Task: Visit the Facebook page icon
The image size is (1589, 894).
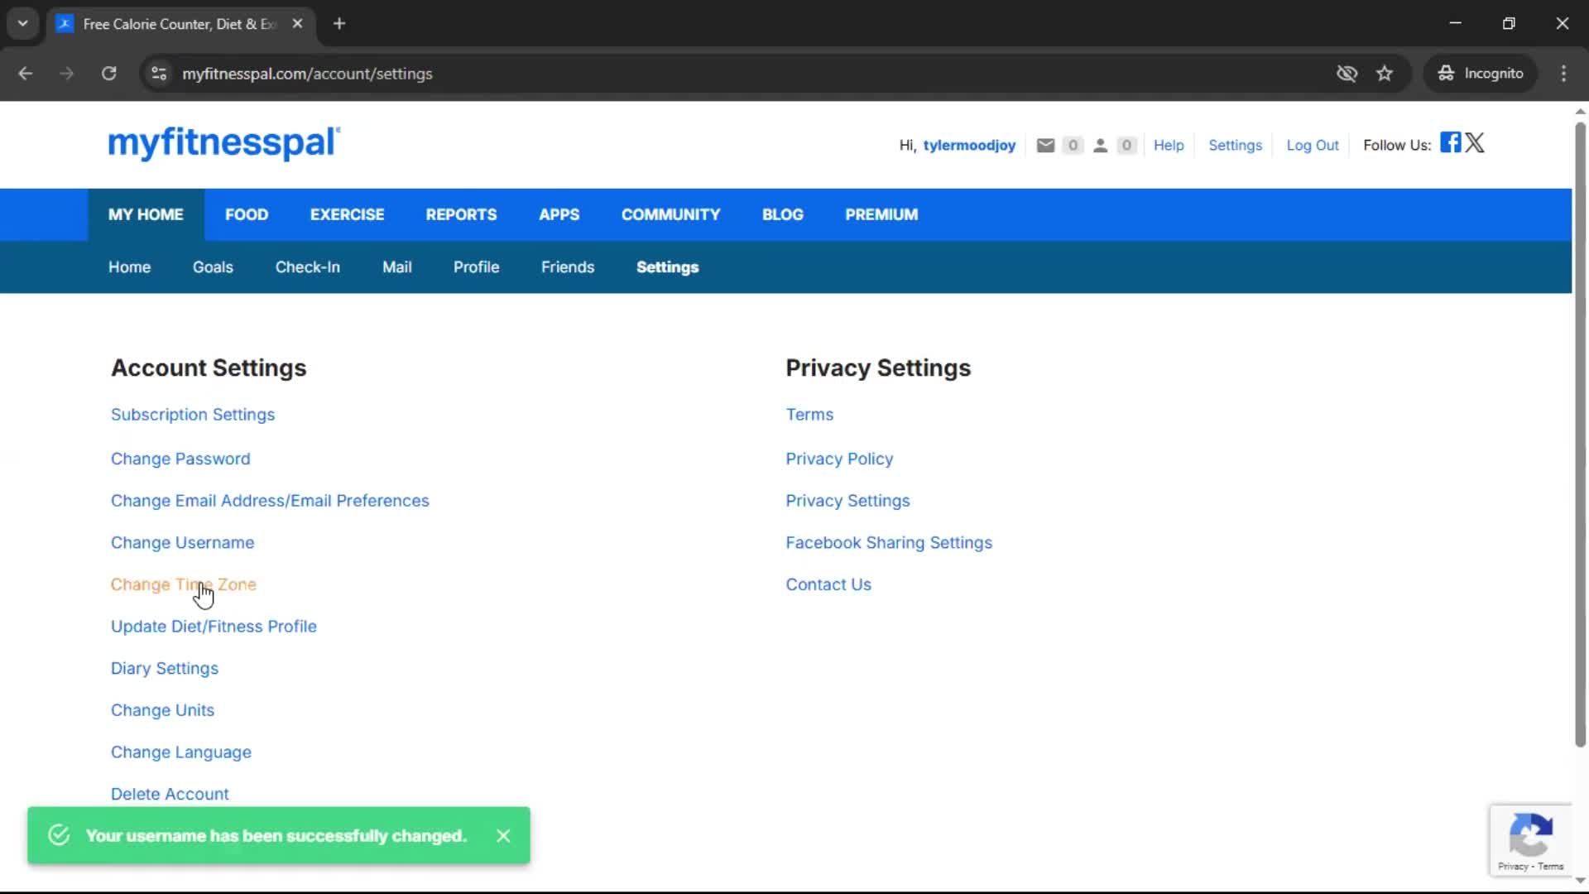Action: (1450, 142)
